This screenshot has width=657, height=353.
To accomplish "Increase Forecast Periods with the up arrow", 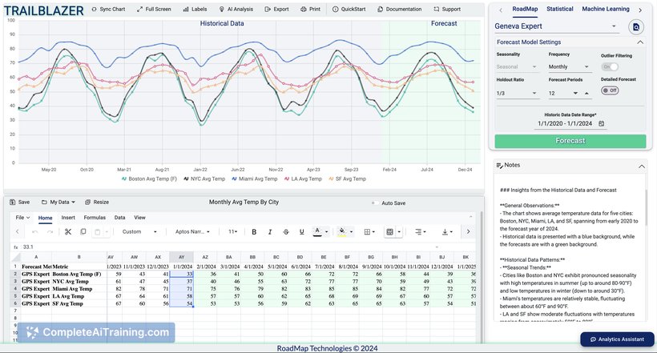I will [x=586, y=94].
